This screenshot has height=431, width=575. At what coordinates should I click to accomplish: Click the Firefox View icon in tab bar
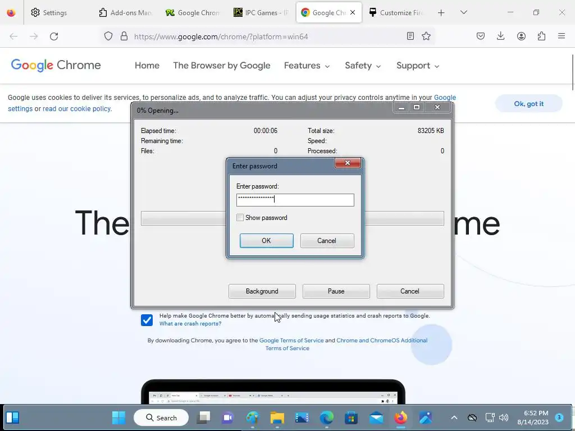(x=11, y=13)
